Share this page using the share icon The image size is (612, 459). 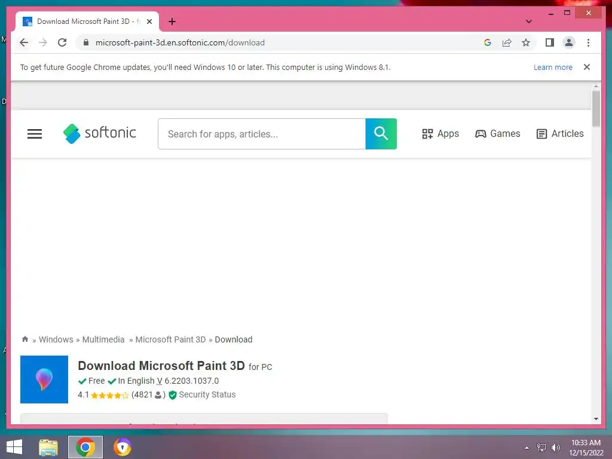[x=507, y=42]
